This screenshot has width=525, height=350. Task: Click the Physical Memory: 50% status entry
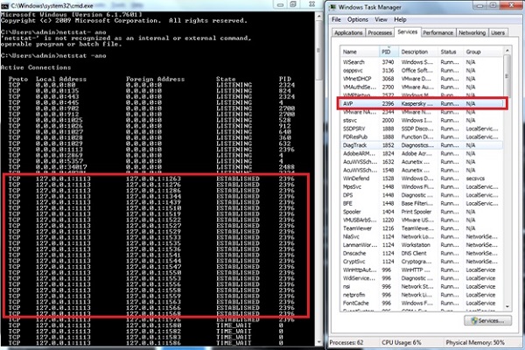point(475,343)
